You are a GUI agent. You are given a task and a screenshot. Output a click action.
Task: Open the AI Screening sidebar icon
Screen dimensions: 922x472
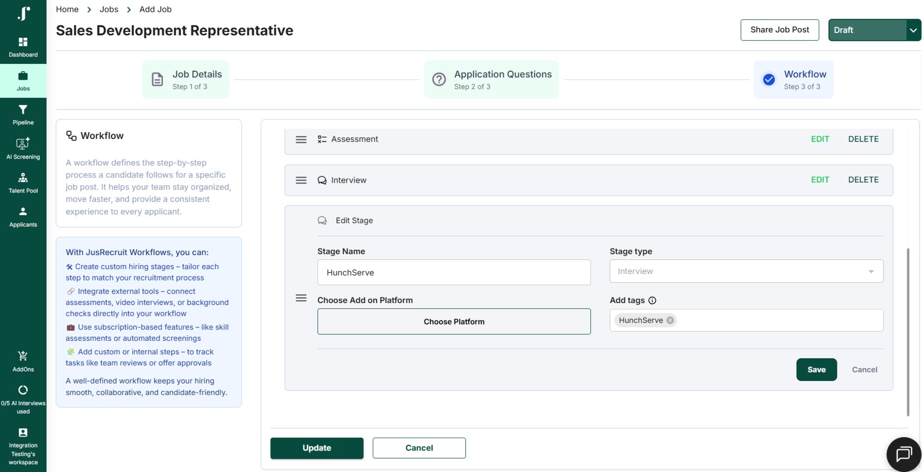23,143
